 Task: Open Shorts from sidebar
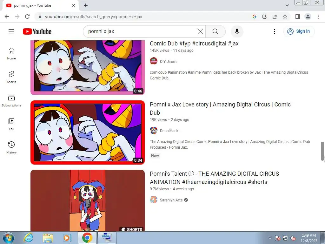(11, 77)
